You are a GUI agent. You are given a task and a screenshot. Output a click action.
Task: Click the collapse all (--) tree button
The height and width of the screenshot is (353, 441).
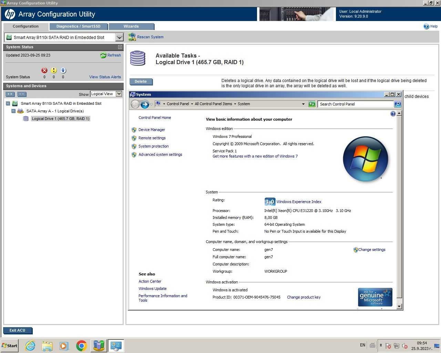(x=22, y=94)
